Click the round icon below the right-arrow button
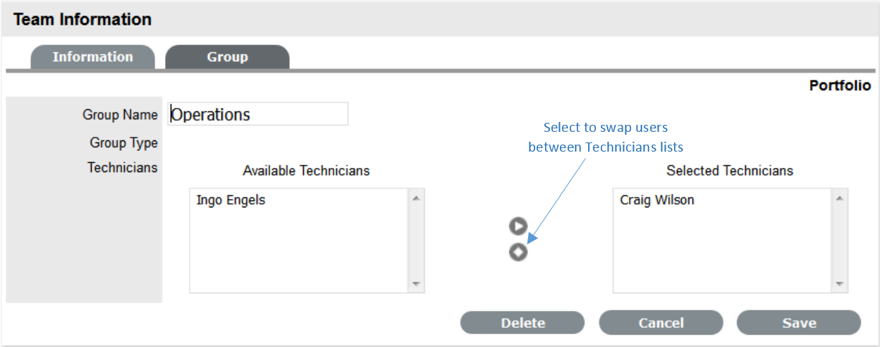The image size is (880, 347). pyautogui.click(x=518, y=252)
